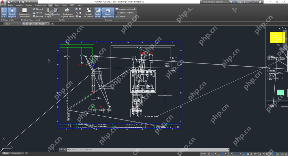
Task: Open the Annoter ribbon tab
Action: pyautogui.click(x=29, y=5)
